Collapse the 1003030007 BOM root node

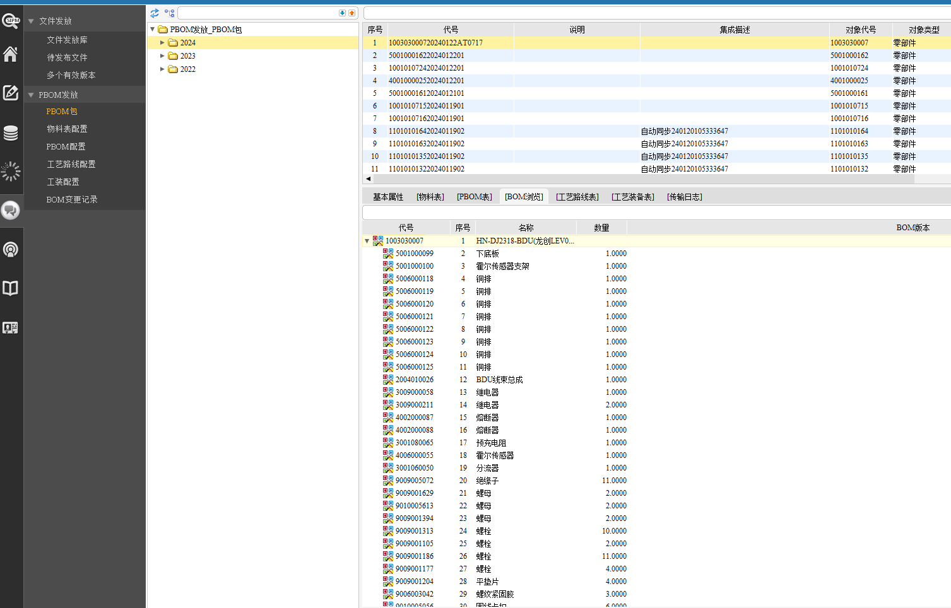point(367,241)
